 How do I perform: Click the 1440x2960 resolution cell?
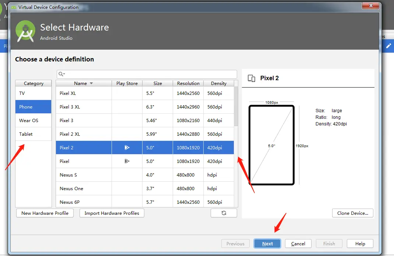tap(188, 107)
